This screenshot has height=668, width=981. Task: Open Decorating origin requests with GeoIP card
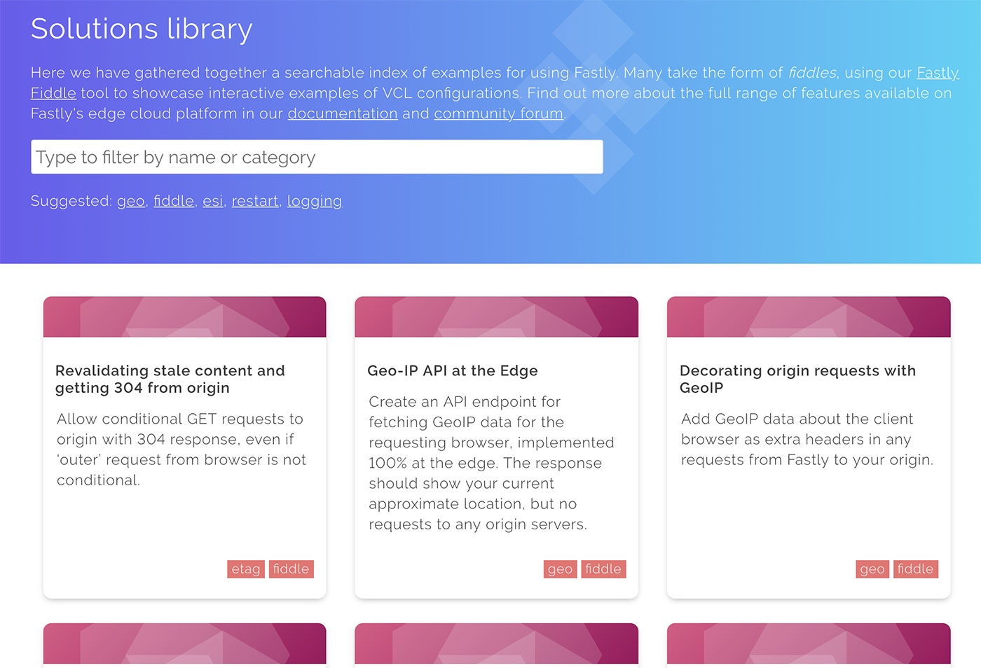coord(797,379)
